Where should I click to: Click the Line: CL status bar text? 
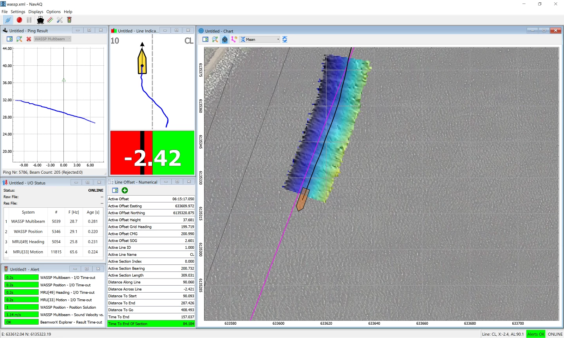(x=503, y=334)
